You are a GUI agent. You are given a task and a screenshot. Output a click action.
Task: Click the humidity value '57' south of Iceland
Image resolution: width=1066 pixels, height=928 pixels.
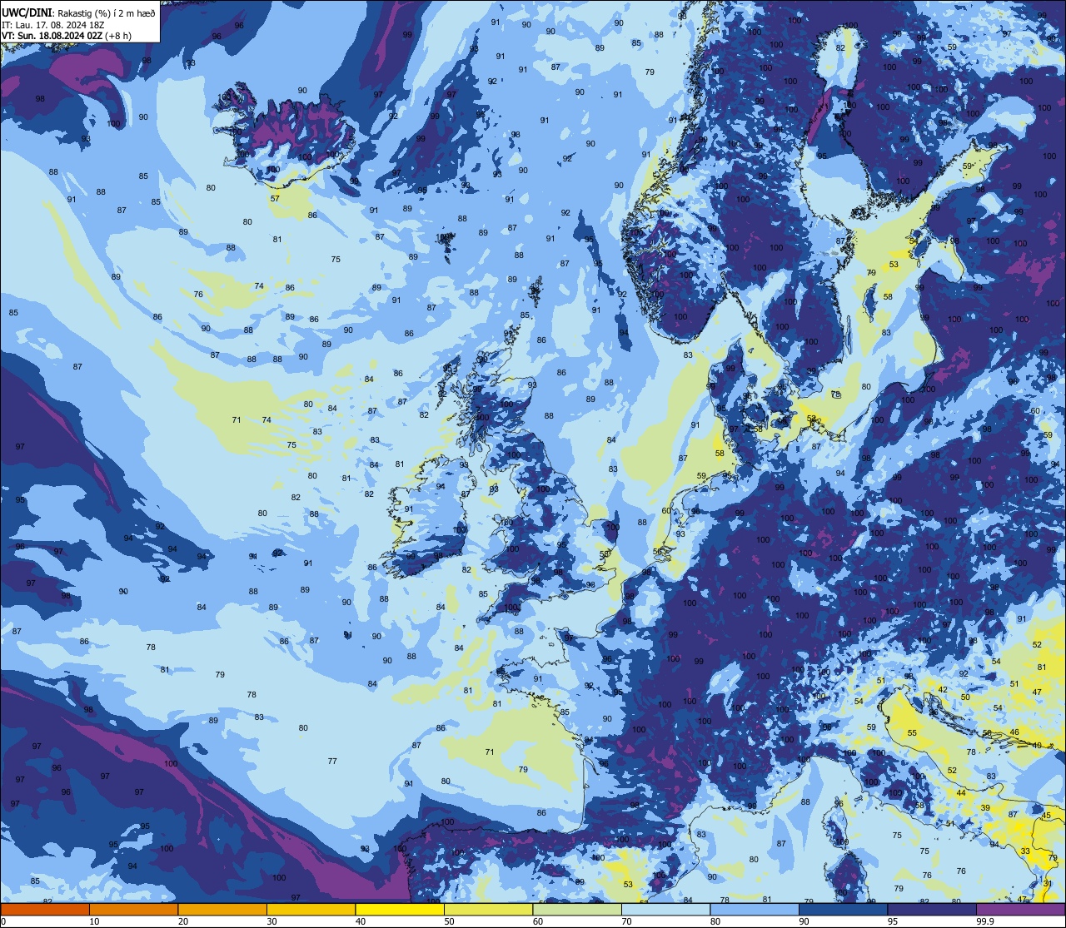click(275, 198)
